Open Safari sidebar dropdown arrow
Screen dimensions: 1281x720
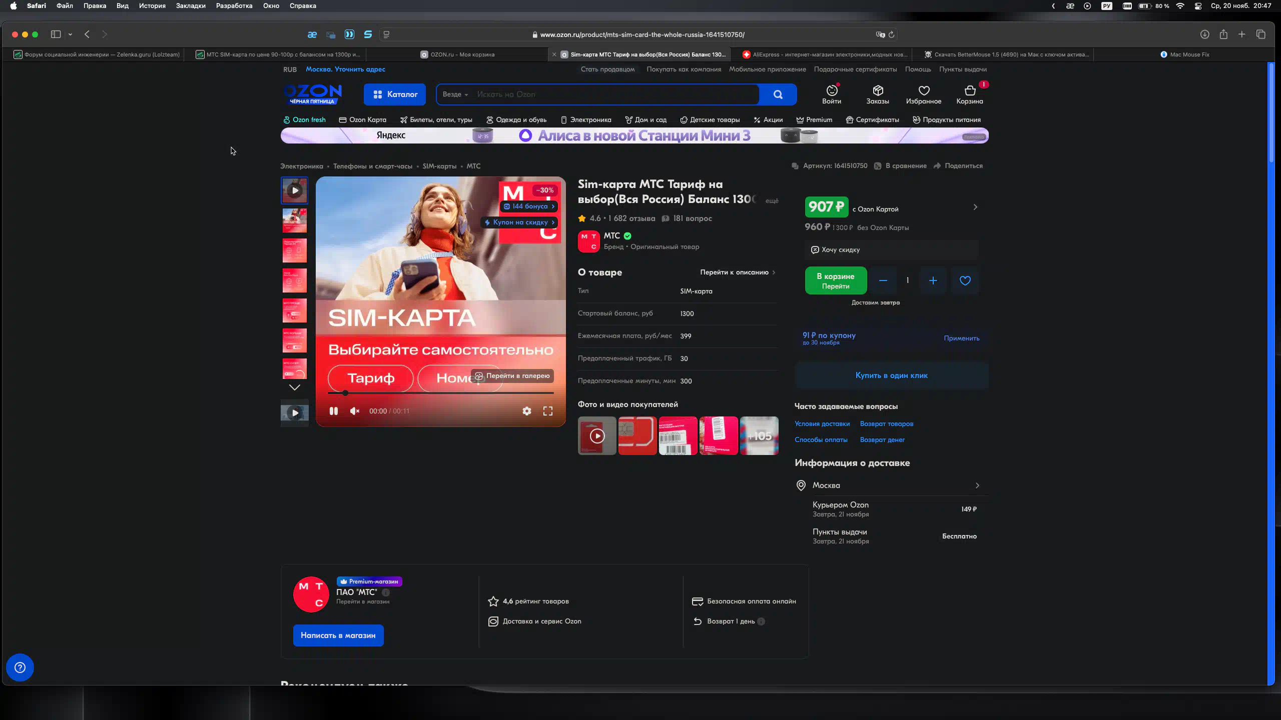70,34
